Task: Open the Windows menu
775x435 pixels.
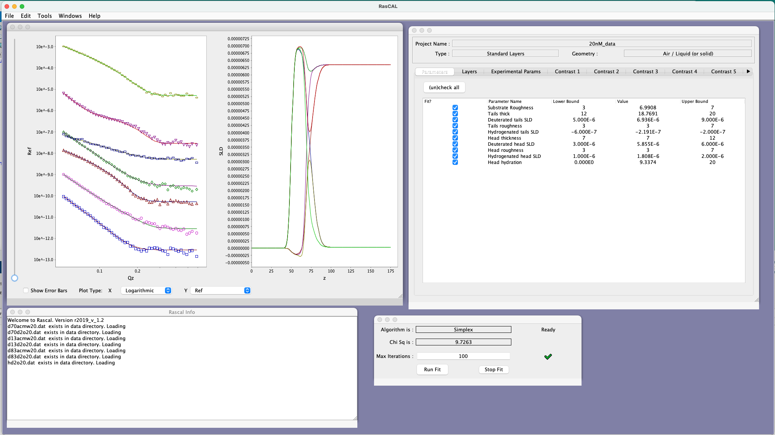Action: point(70,16)
